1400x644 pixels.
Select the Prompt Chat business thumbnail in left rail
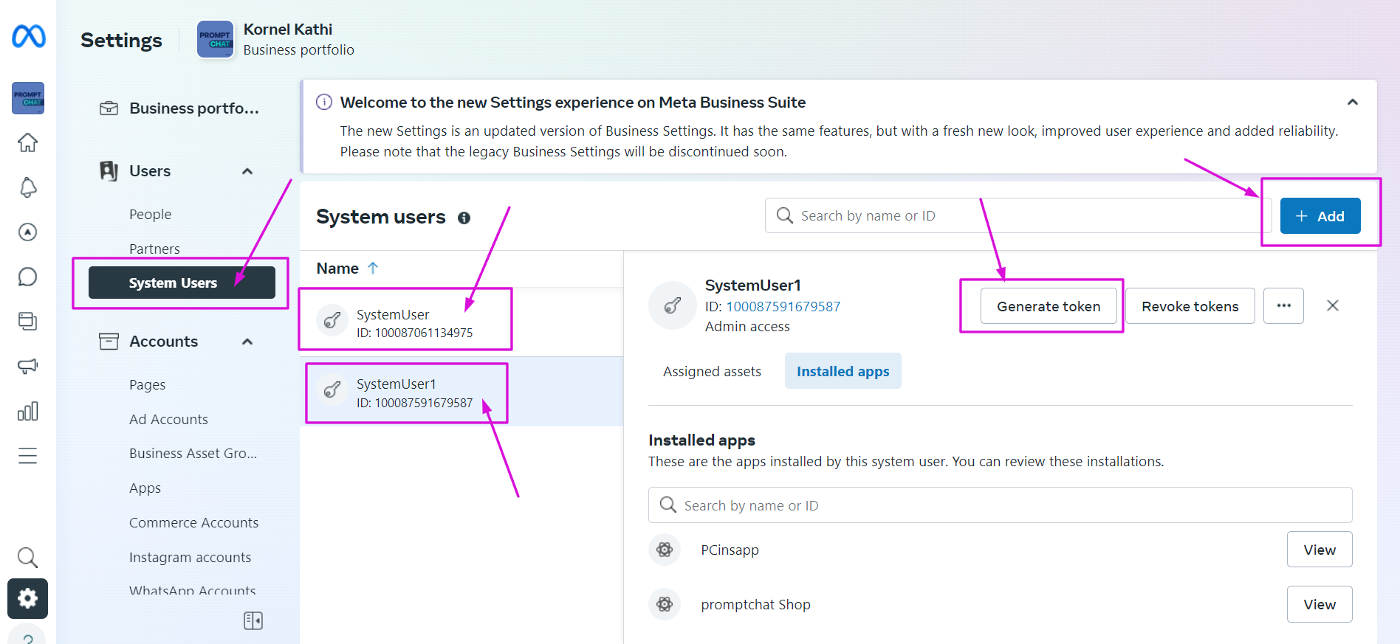click(28, 98)
